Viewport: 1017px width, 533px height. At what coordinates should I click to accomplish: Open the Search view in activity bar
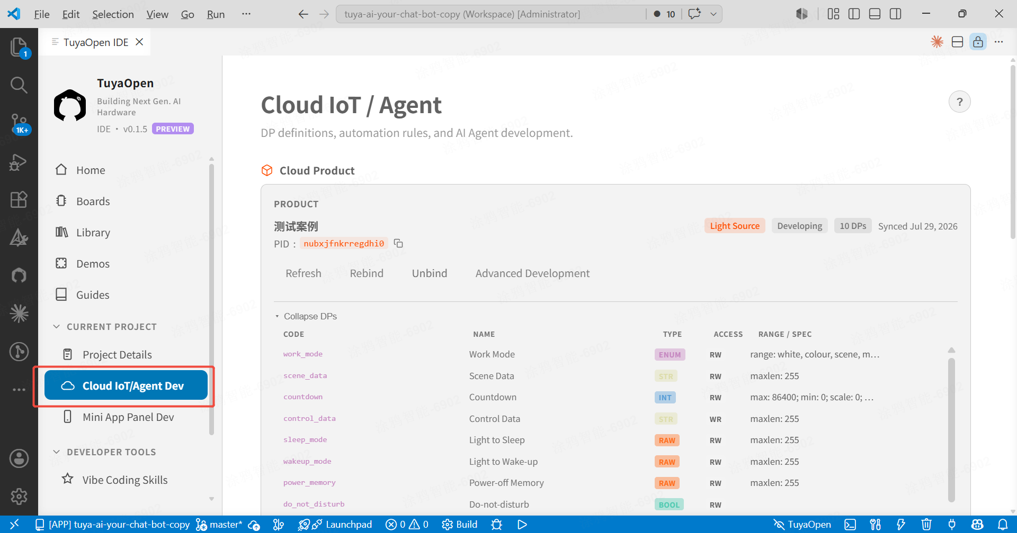tap(19, 85)
